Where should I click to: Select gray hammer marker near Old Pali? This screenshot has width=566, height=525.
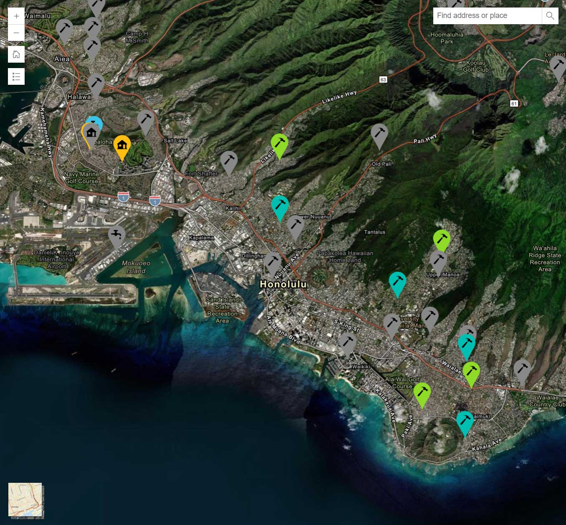click(x=379, y=134)
